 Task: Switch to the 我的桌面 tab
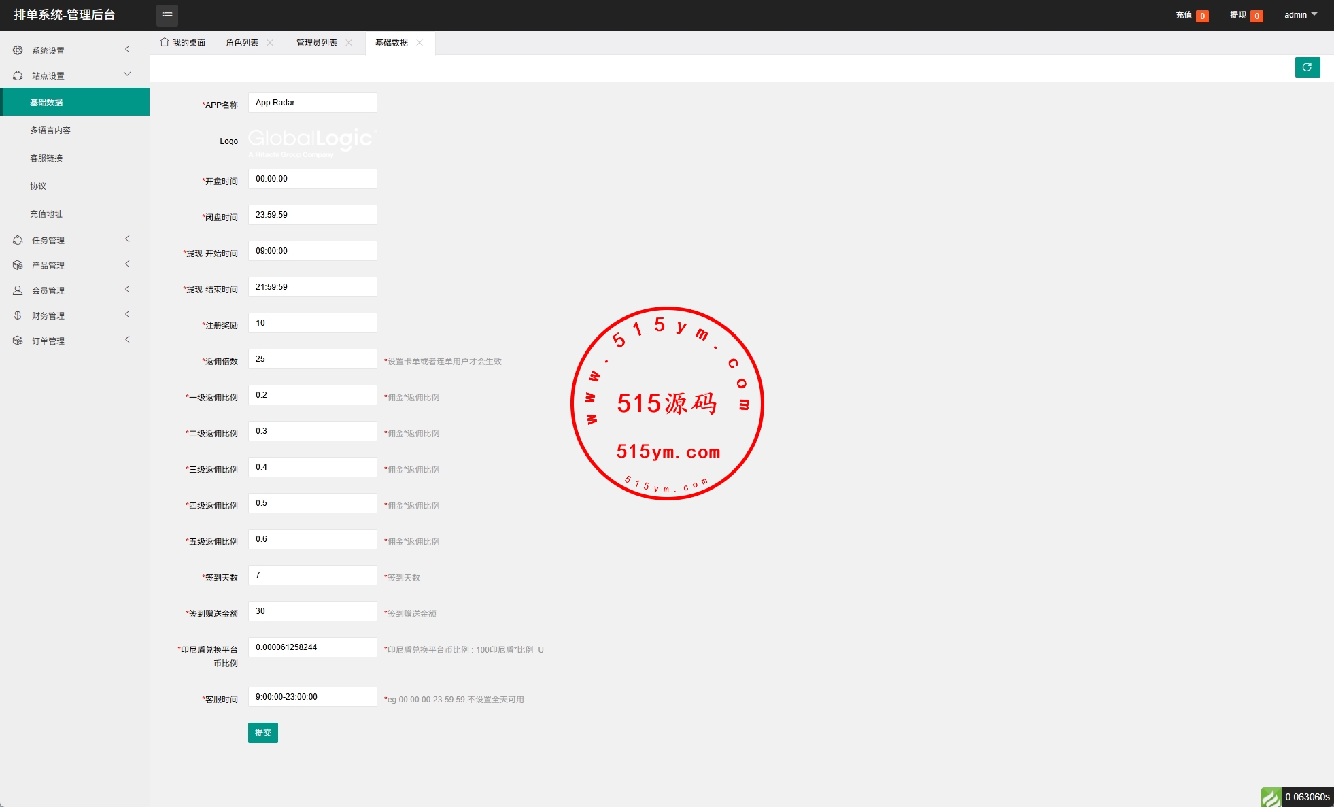(x=183, y=42)
